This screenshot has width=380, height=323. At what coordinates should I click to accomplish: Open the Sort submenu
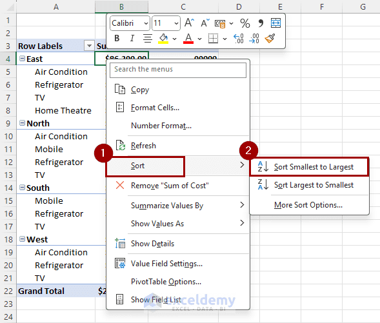[x=178, y=166]
